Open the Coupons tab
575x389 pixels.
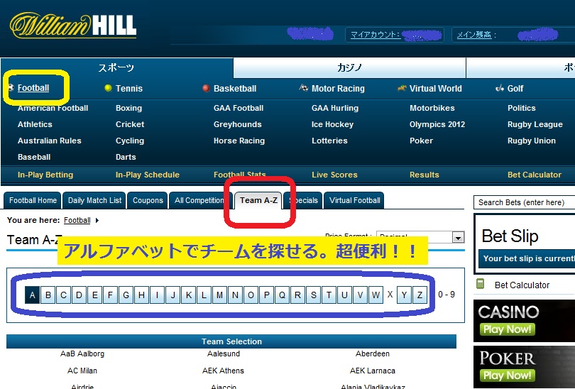(x=148, y=201)
